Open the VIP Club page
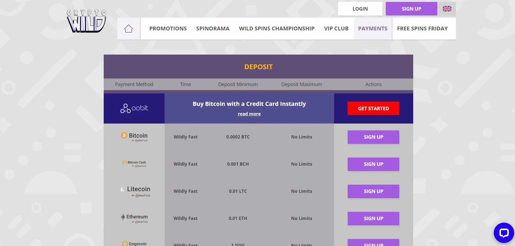 click(336, 29)
